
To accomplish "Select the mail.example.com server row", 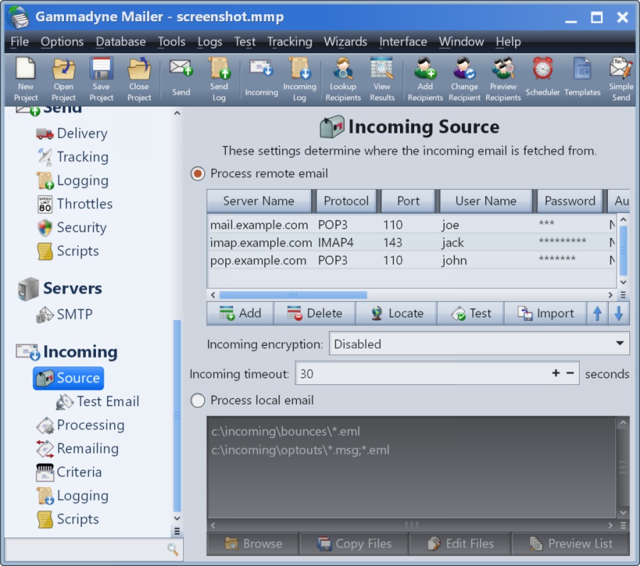I will [x=411, y=224].
